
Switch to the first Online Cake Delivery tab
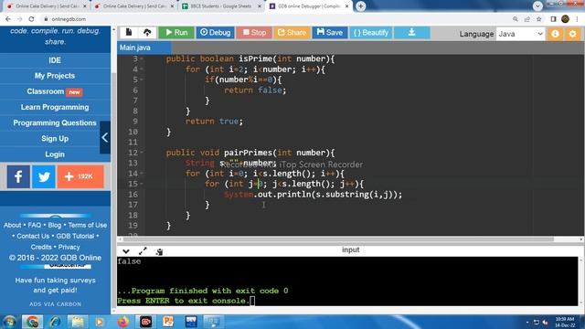[47, 6]
